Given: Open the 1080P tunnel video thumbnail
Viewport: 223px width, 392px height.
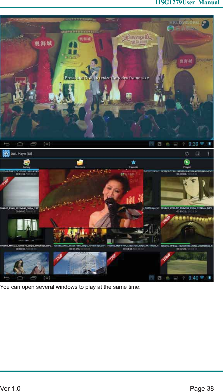Looking at the screenshot, I should click(x=187, y=229).
